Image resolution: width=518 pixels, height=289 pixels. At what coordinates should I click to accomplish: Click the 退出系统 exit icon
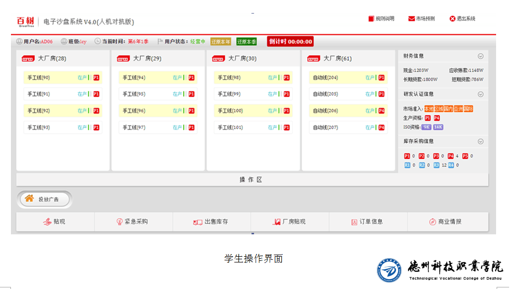452,19
